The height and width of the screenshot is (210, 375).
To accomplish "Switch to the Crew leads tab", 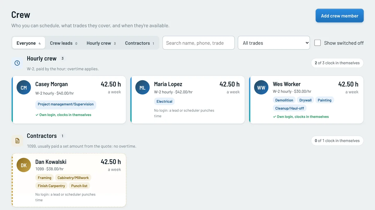I will point(64,43).
